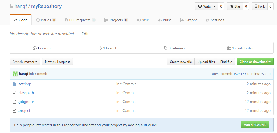Click init Commit message in .settings row
The height and width of the screenshot is (133, 277).
click(x=126, y=84)
